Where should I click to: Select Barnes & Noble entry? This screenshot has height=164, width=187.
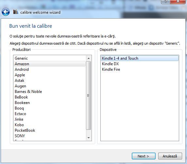(50, 92)
